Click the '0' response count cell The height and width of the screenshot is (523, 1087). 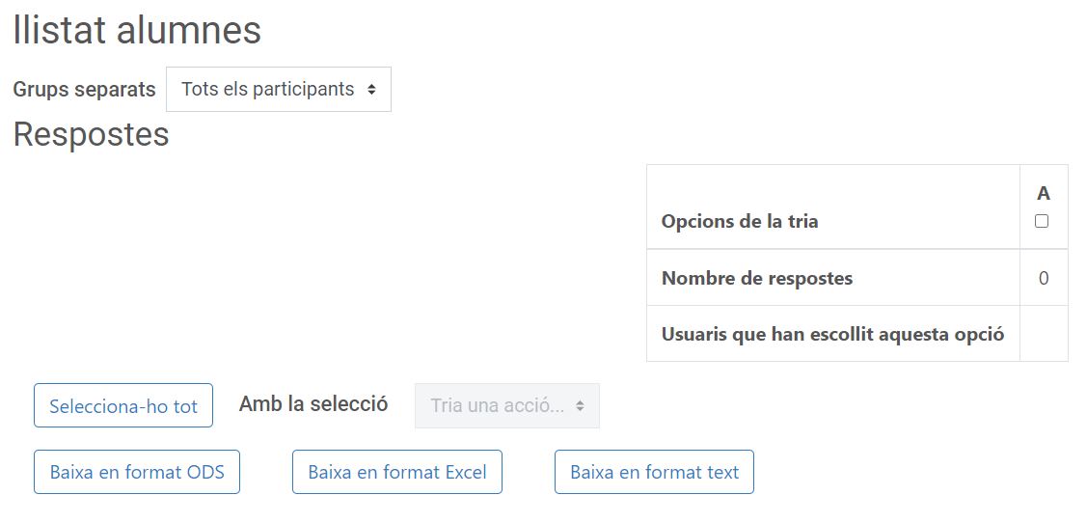click(x=1044, y=278)
